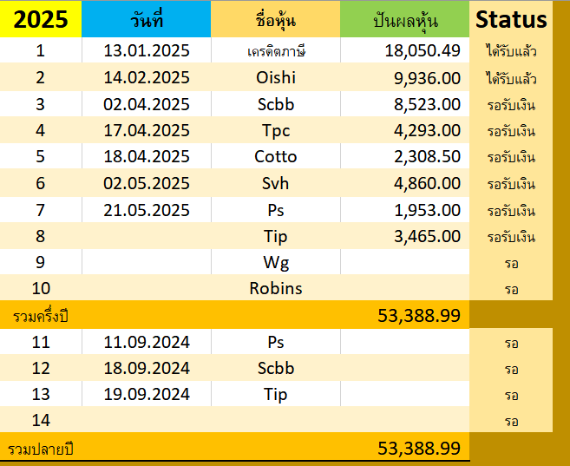
Task: Click the date cell 13.01.2025
Action: pyautogui.click(x=146, y=50)
